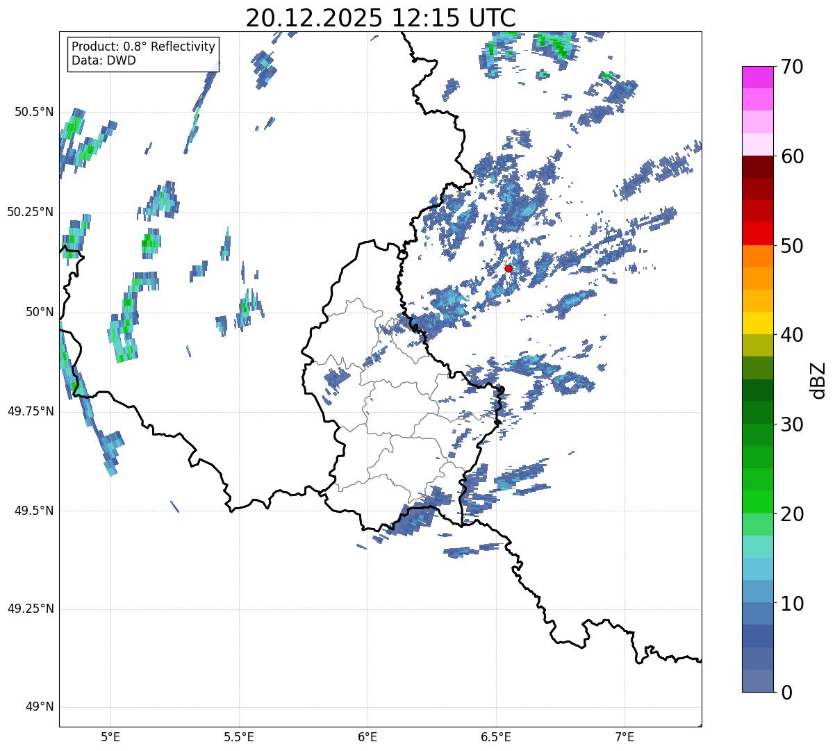The width and height of the screenshot is (835, 751).
Task: Click the orange colorbar swatch below 50
Action: tap(758, 256)
